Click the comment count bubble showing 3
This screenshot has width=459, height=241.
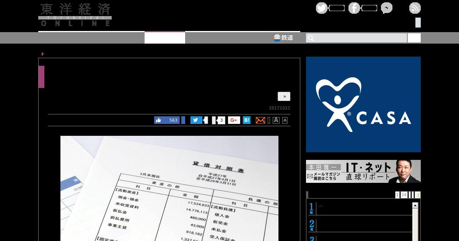tap(221, 120)
